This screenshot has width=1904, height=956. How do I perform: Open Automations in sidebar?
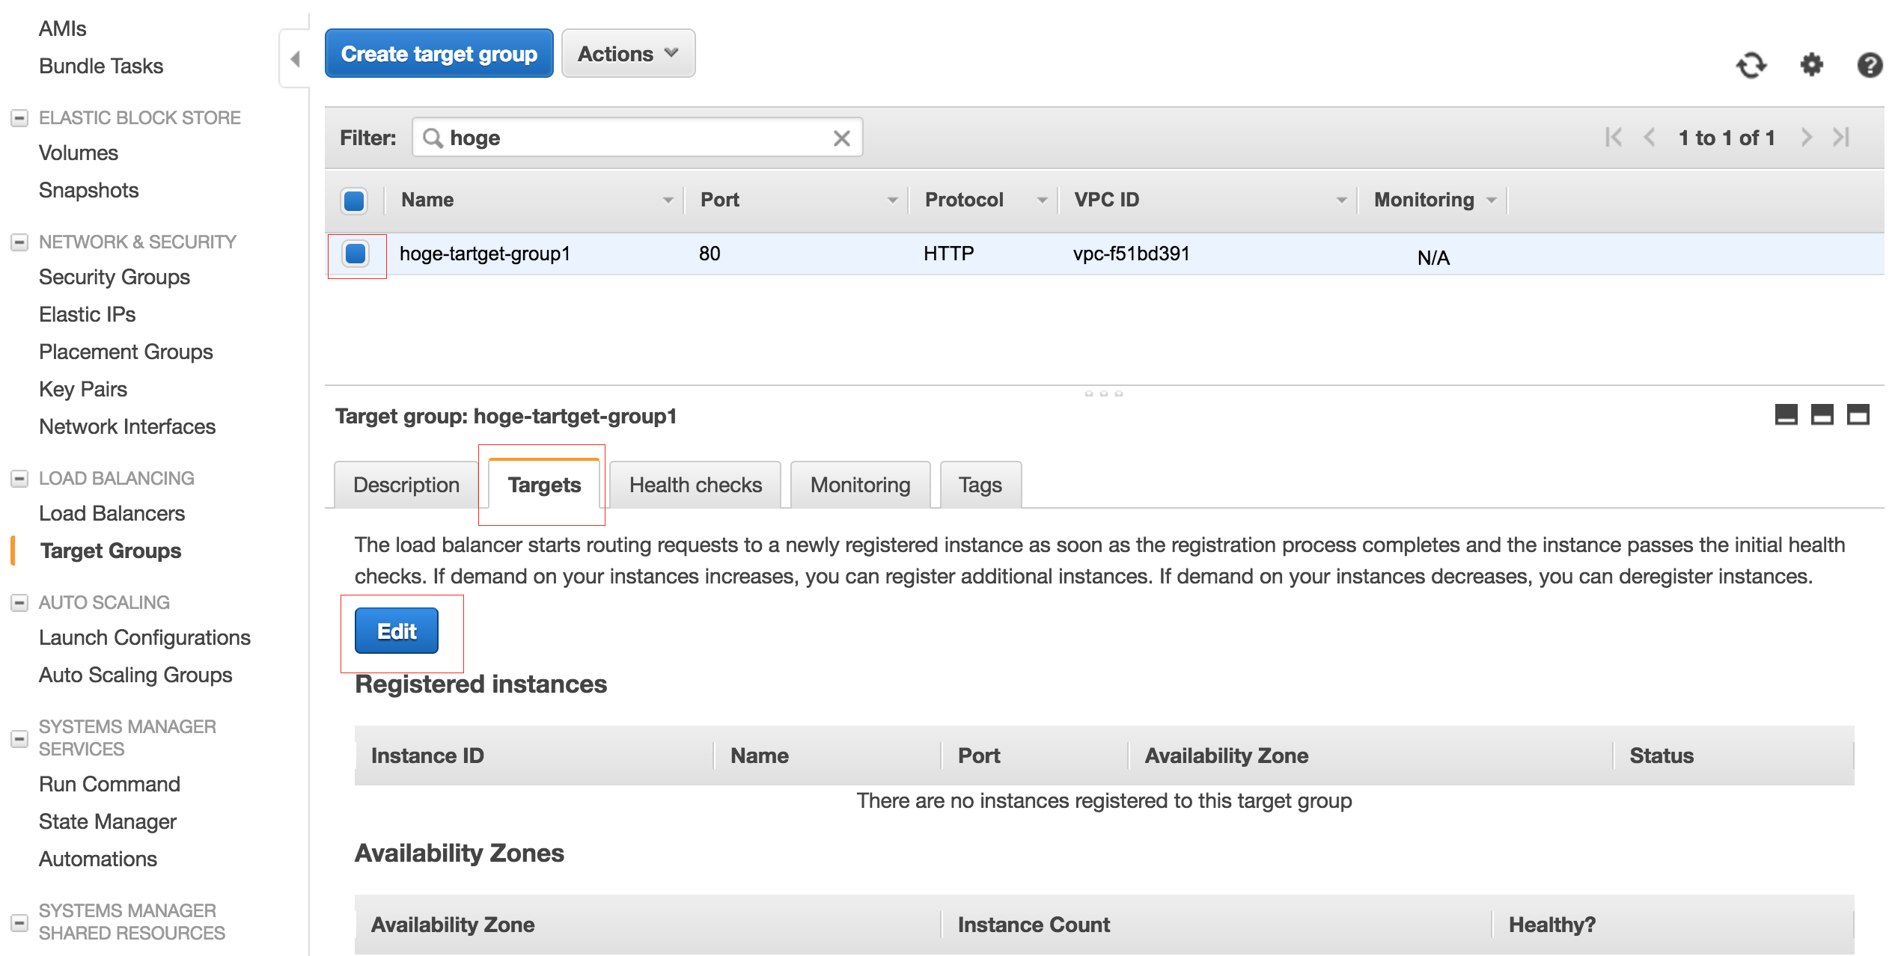pyautogui.click(x=98, y=859)
